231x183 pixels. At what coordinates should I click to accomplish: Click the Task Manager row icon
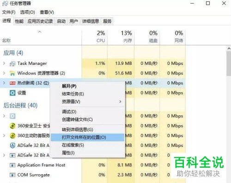pos(12,63)
